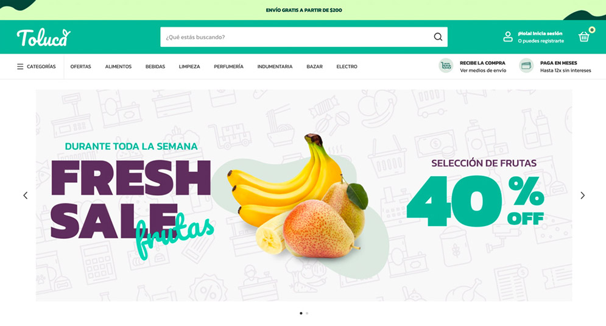This screenshot has height=326, width=606.
Task: Click the credit card payment icon
Action: click(x=526, y=66)
